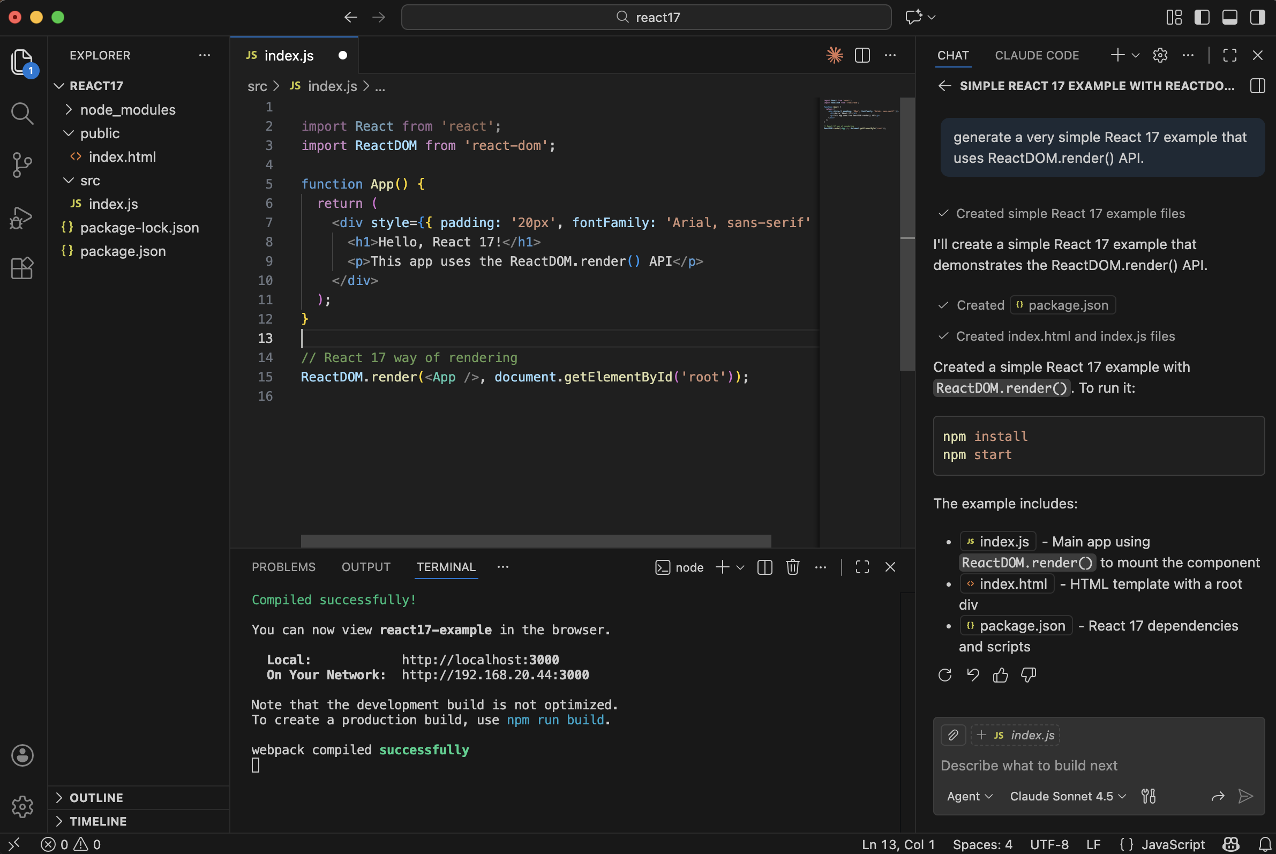1276x854 pixels.
Task: Open Manage settings gear in activity bar
Action: (22, 807)
